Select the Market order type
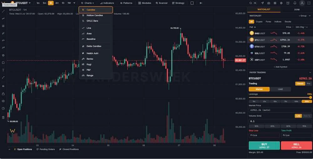The height and width of the screenshot is (159, 313). tap(259, 89)
